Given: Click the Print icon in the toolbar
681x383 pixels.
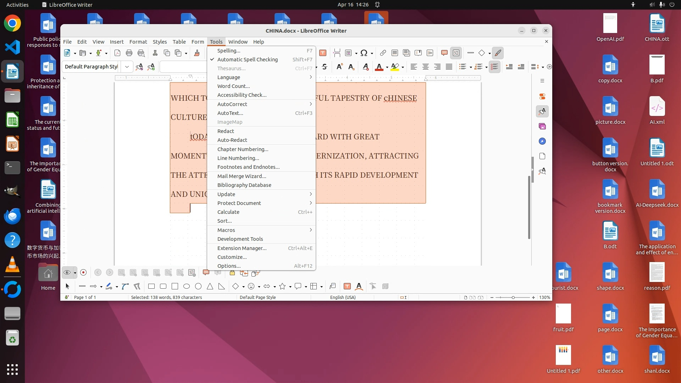Looking at the screenshot, I should click(129, 53).
